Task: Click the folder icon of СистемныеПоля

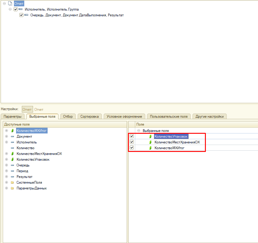Action: 12,182
